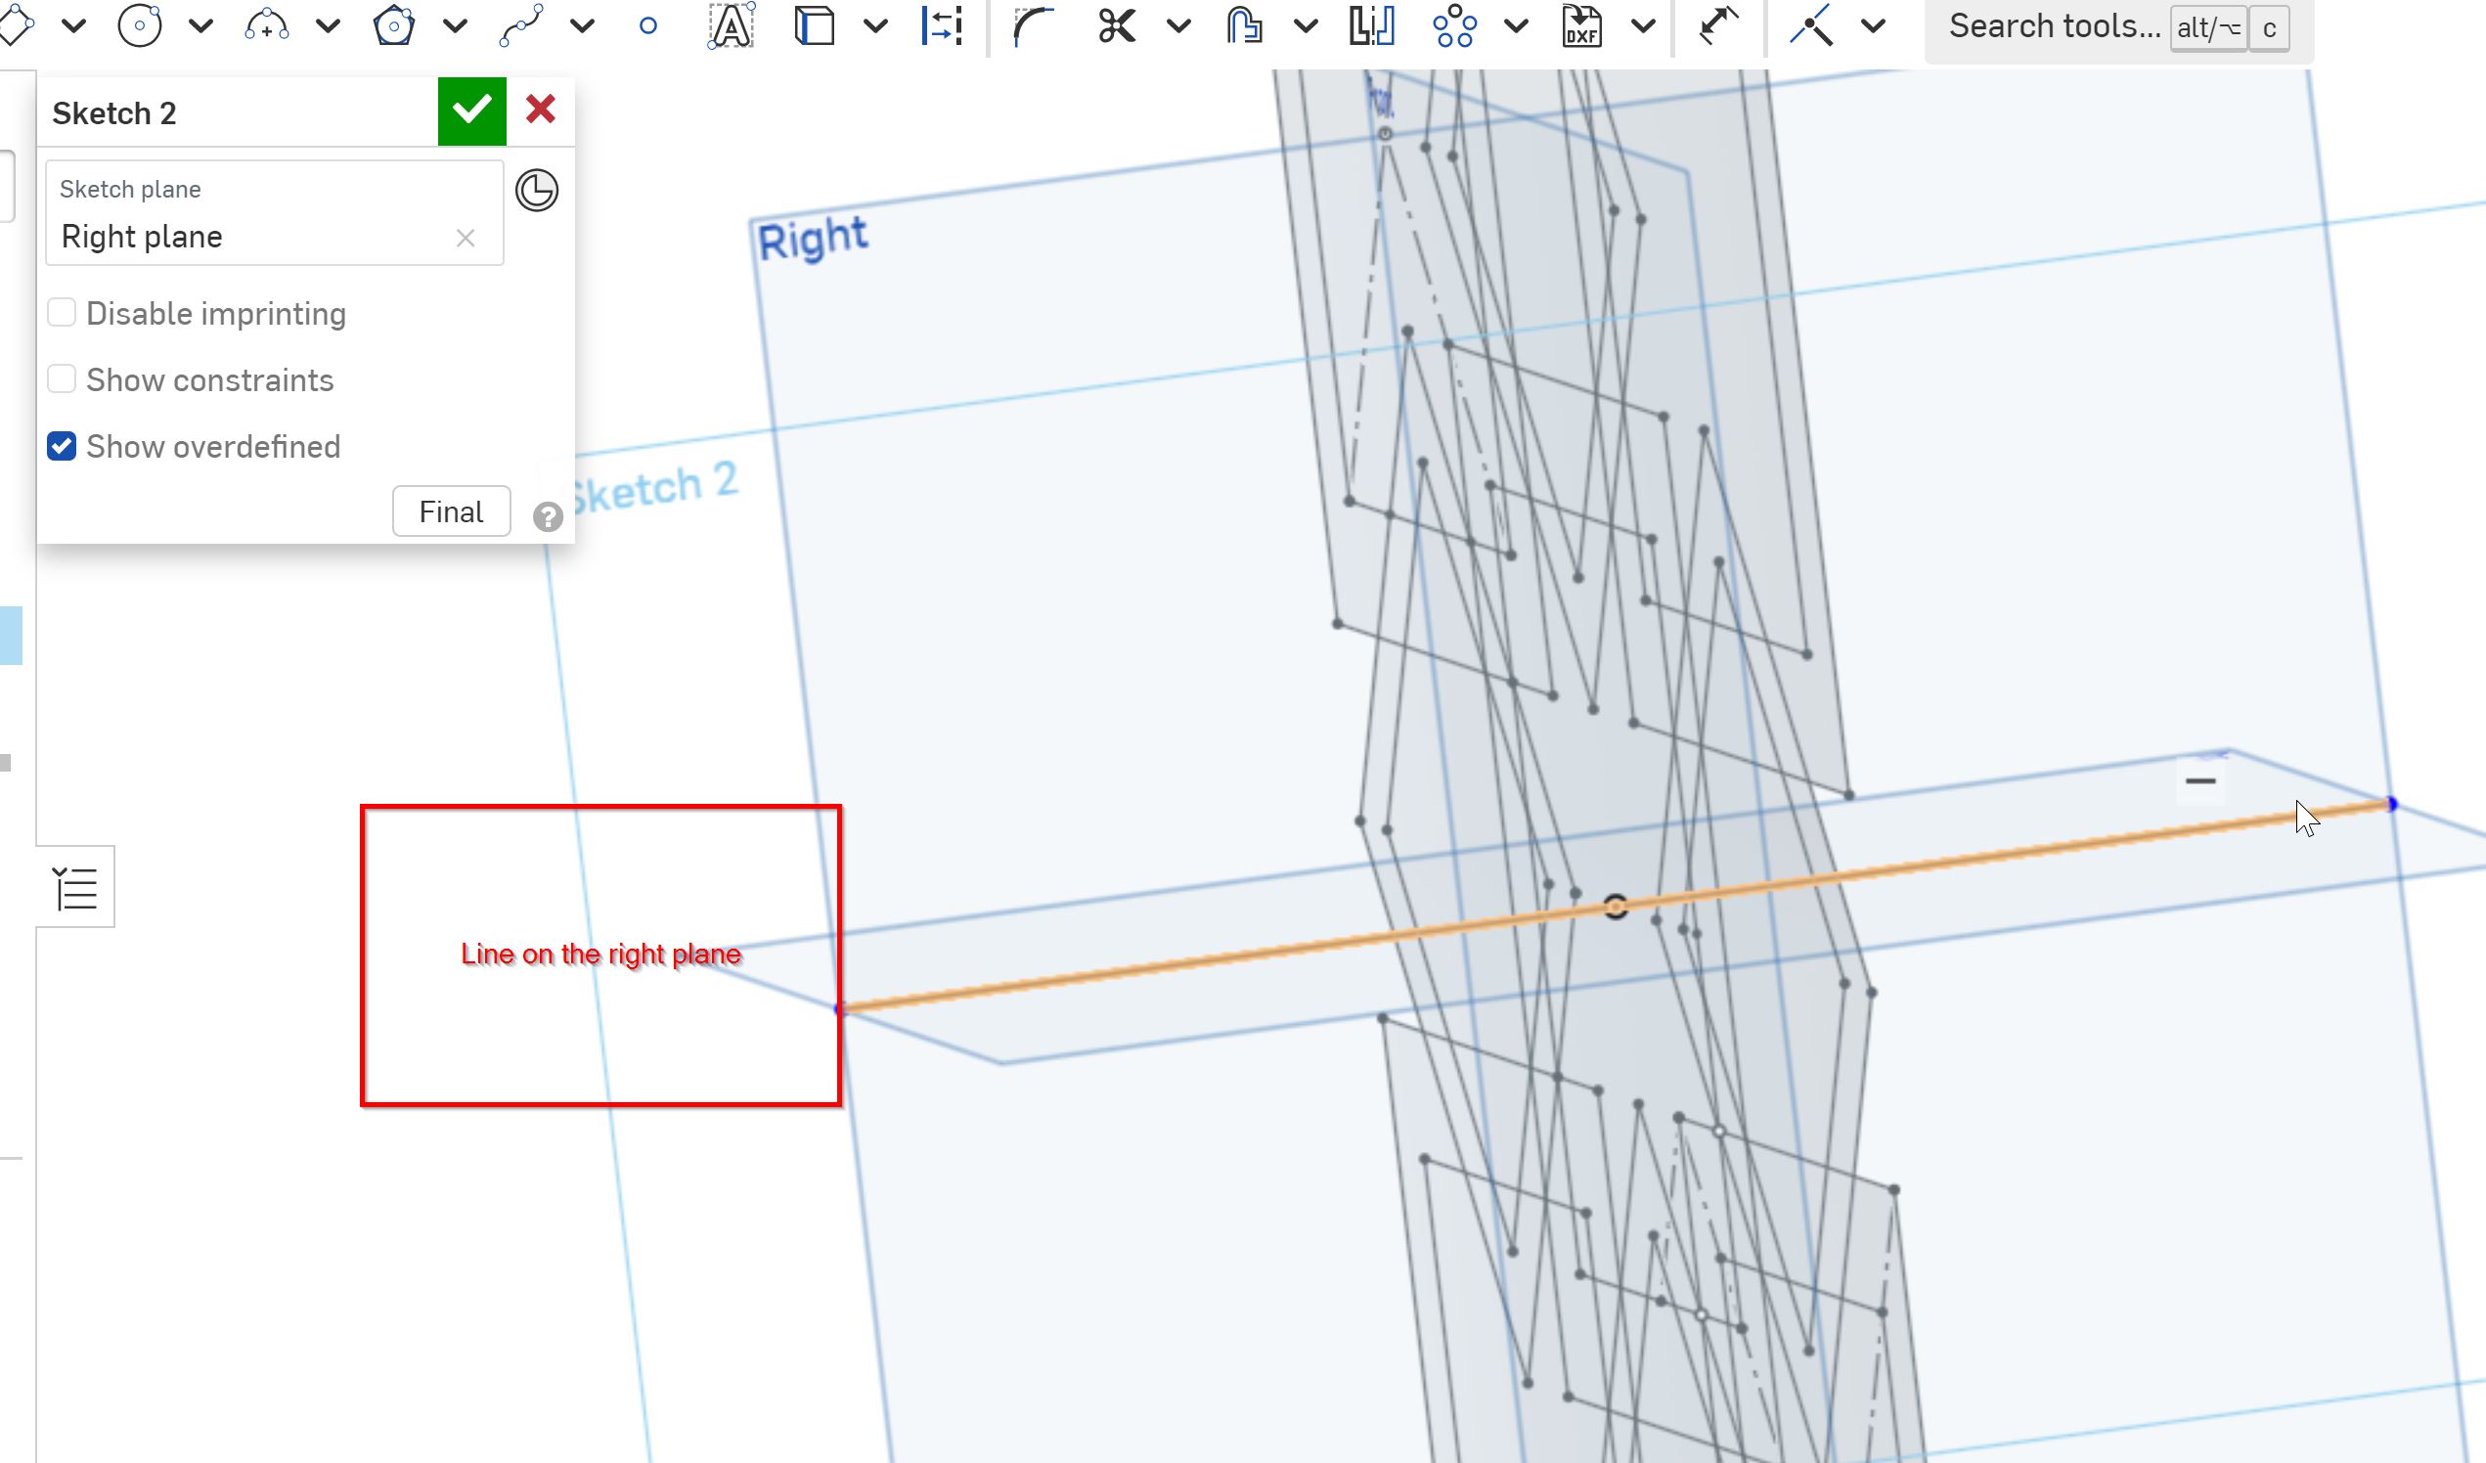Viewport: 2486px width, 1463px height.
Task: Click the horizontal constraint icon near the line
Action: pos(2199,781)
